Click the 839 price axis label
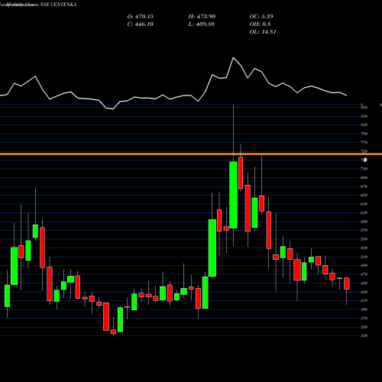The image size is (382, 382). click(x=364, y=116)
